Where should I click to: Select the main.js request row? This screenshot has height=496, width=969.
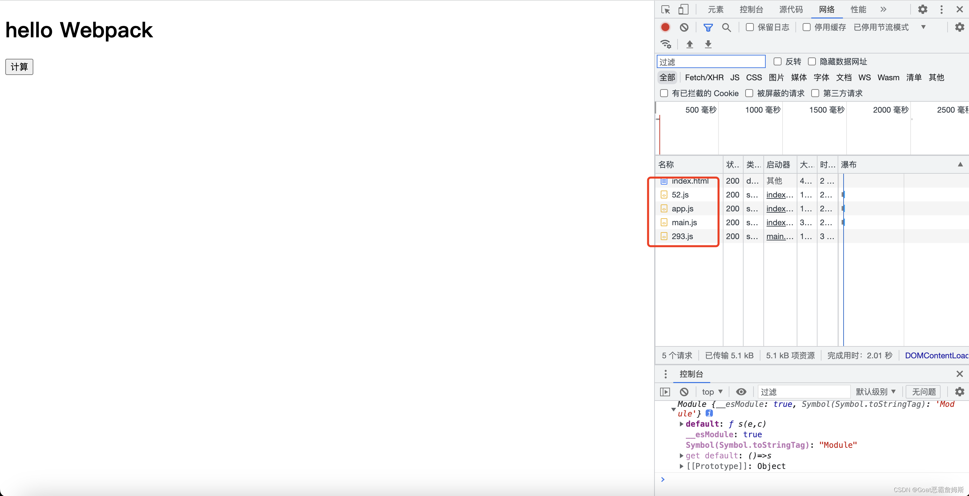[x=812, y=223]
